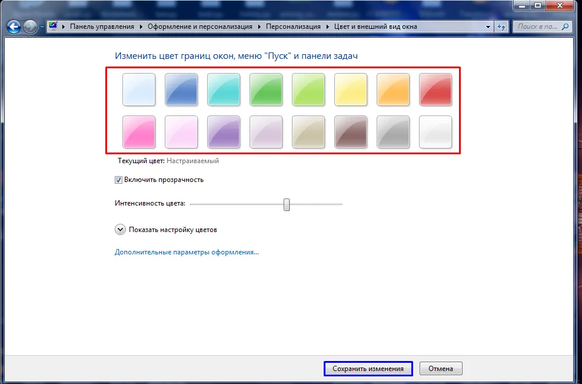582x384 pixels.
Task: Select the pale lavender color swatch
Action: tap(266, 132)
